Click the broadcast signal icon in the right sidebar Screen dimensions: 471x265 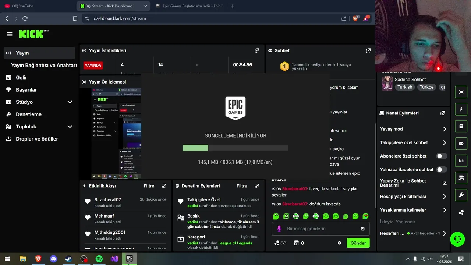[x=461, y=161]
